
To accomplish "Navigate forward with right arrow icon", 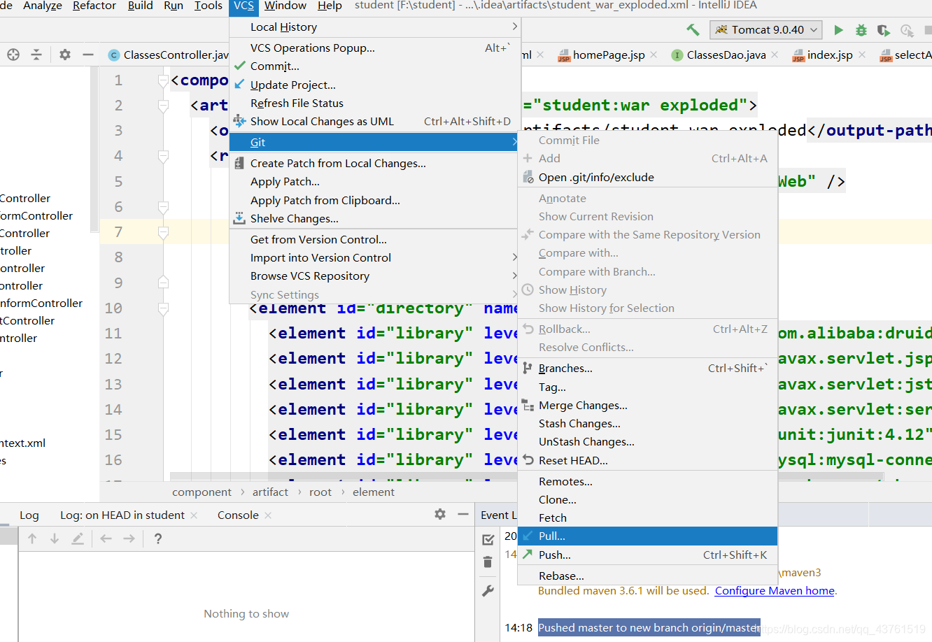I will [x=129, y=538].
